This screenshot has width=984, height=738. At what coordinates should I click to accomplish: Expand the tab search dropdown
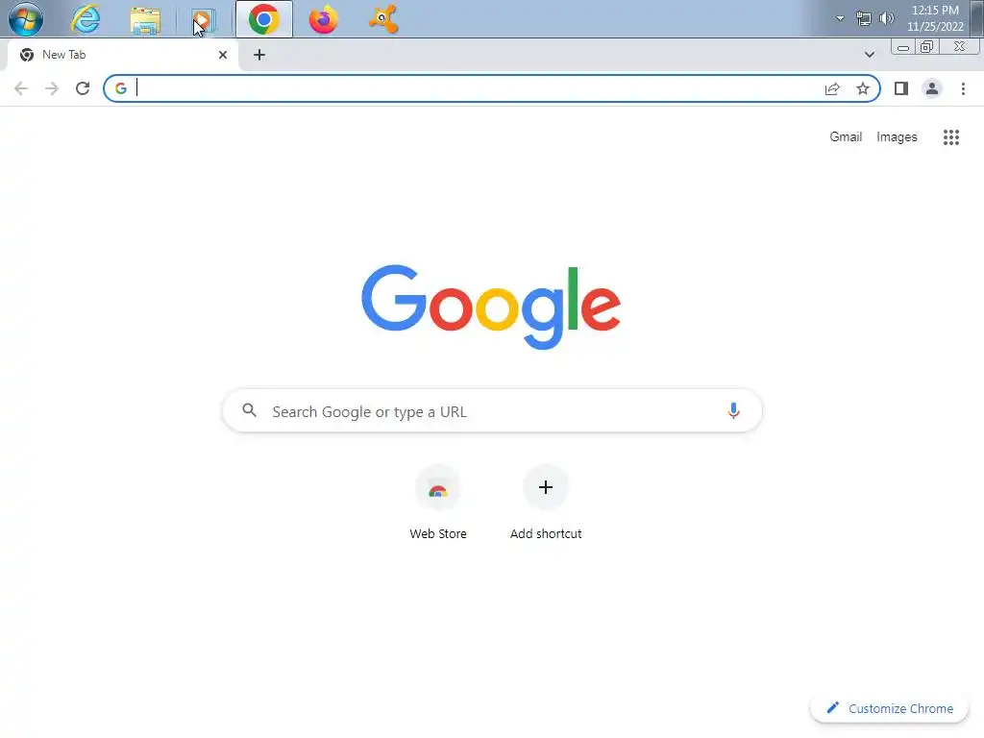869,55
